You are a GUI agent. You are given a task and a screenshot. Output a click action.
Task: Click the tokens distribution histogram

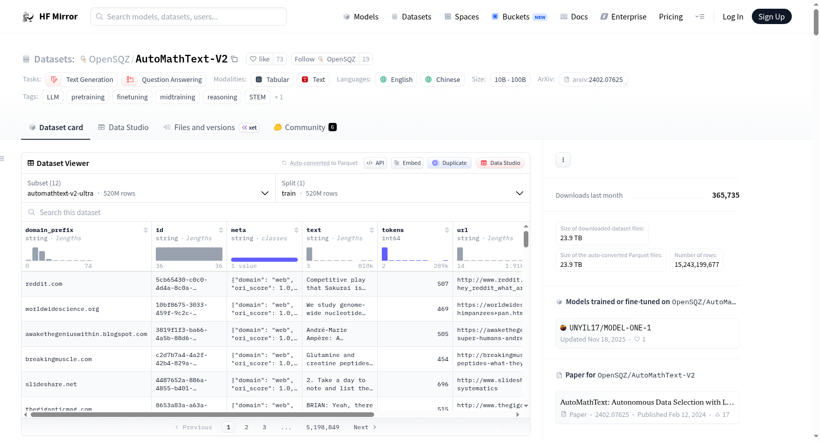[415, 254]
